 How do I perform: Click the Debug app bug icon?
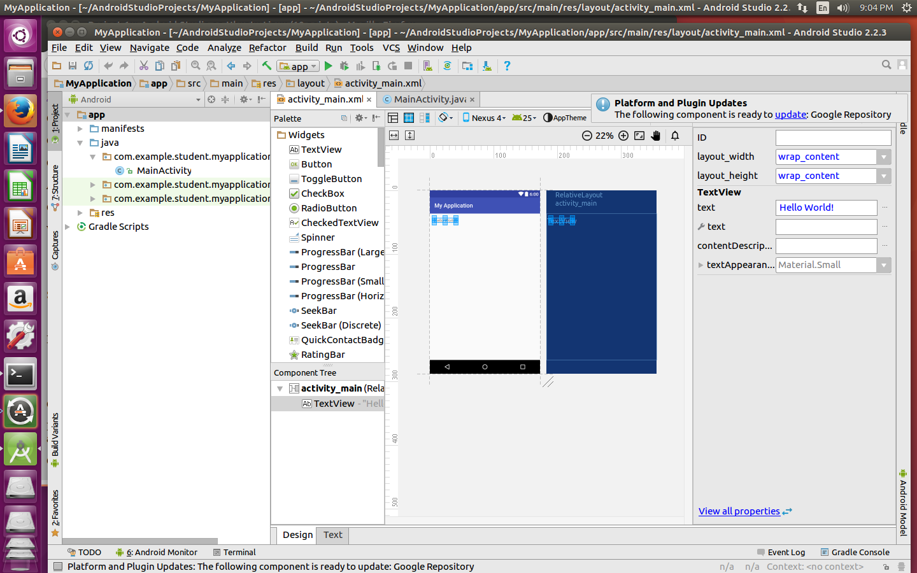[344, 66]
